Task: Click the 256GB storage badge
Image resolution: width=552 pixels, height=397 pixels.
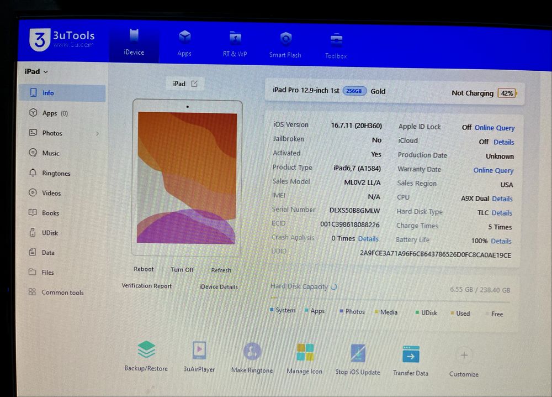Action: [354, 91]
